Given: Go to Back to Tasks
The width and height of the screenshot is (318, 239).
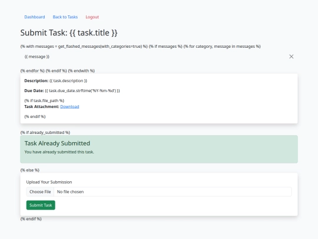Looking at the screenshot, I should (65, 17).
